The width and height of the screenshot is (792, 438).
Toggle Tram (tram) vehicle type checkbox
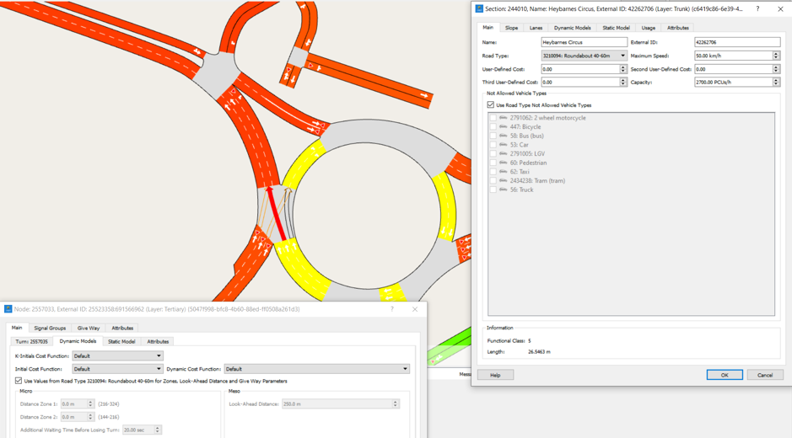tap(493, 180)
